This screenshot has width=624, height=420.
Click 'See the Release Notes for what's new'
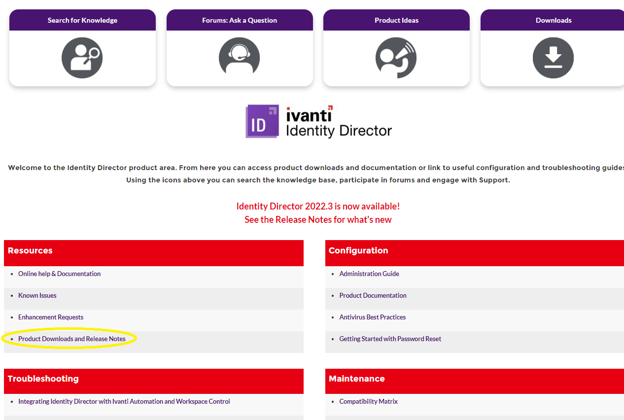tap(318, 219)
